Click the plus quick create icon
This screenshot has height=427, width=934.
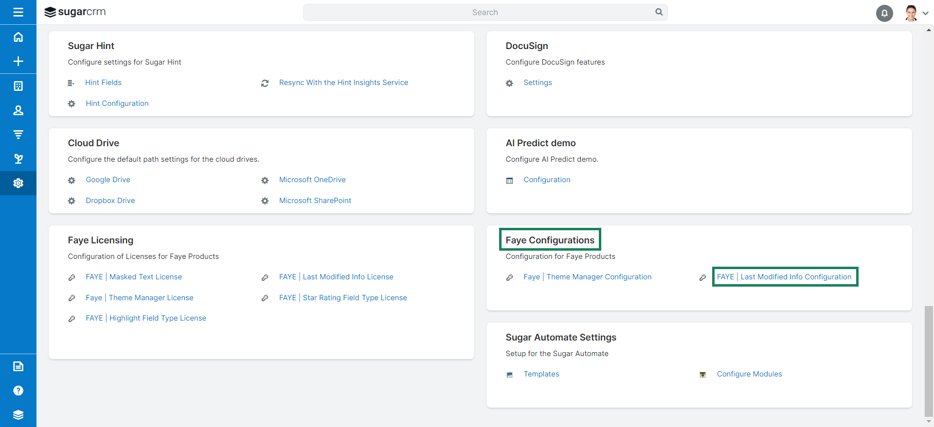[x=18, y=61]
